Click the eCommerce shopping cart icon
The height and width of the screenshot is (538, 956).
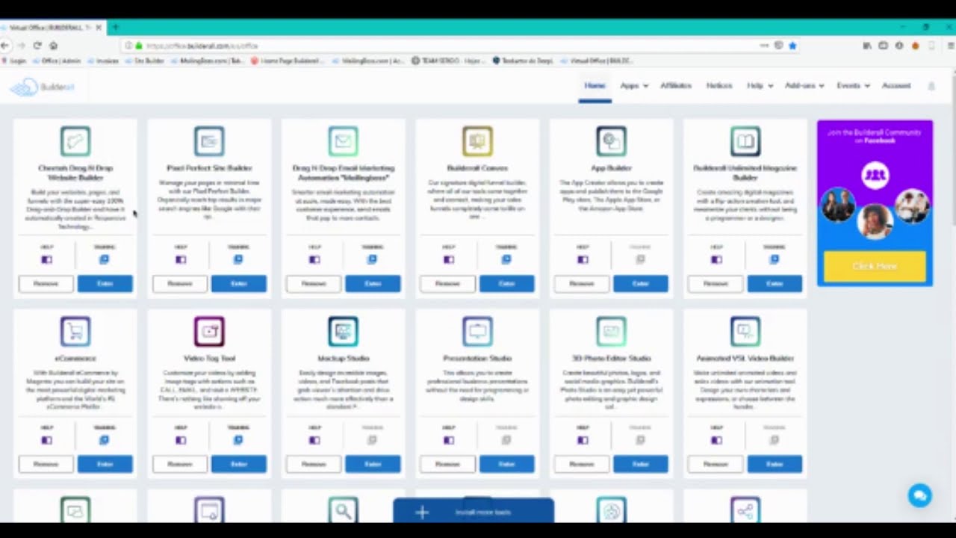tap(75, 331)
